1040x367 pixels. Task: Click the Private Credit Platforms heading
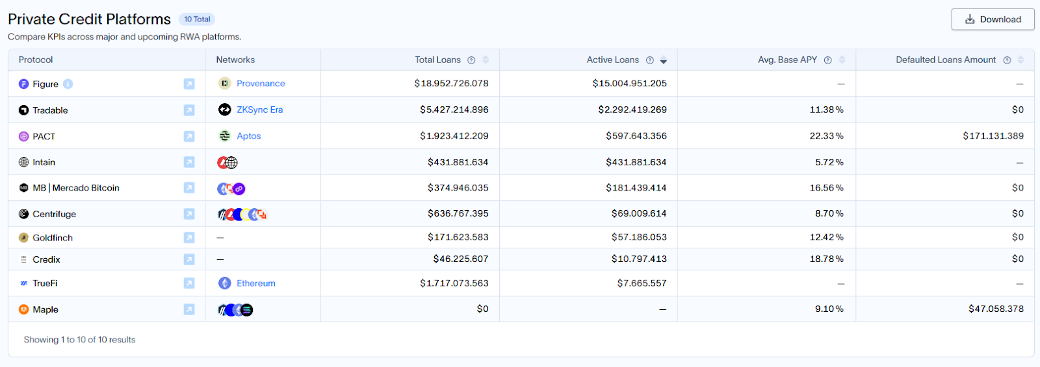pos(89,19)
